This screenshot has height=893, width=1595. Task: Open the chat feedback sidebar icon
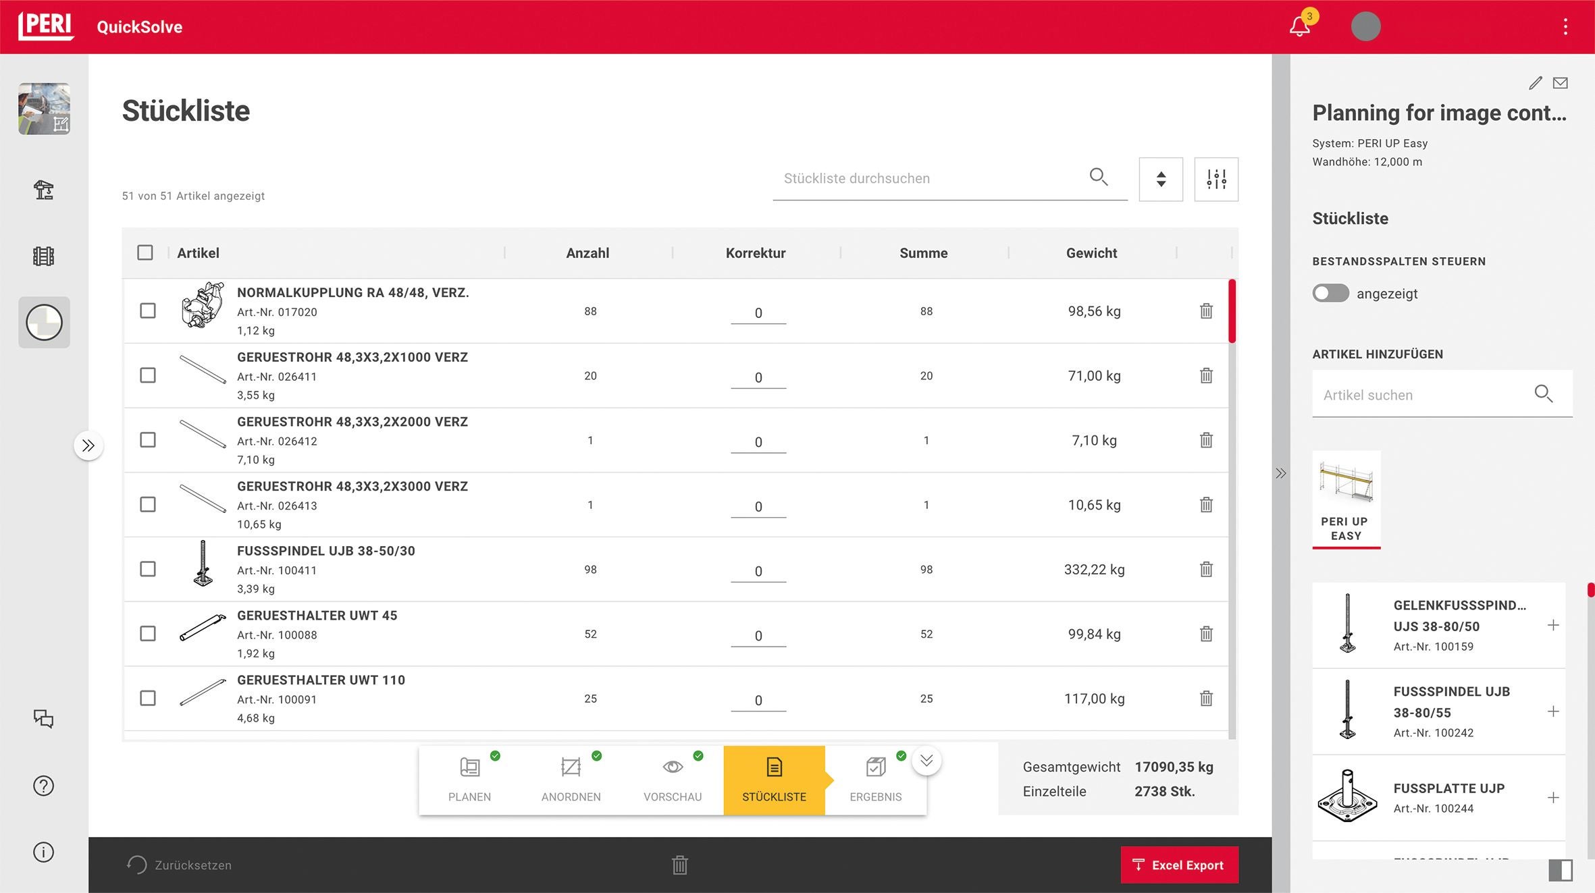44,719
